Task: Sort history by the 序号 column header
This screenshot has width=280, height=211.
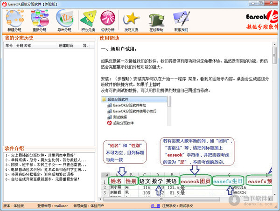Action: pos(9,46)
